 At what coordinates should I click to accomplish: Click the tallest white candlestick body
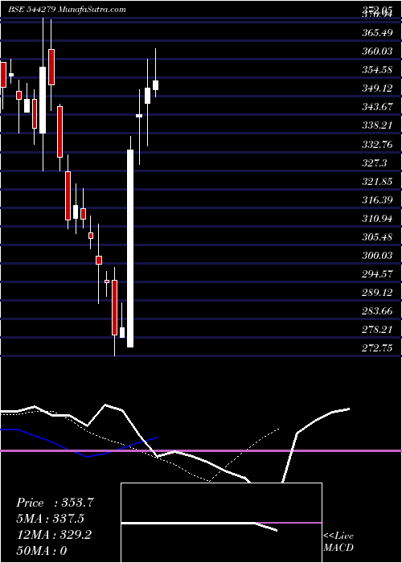point(130,249)
